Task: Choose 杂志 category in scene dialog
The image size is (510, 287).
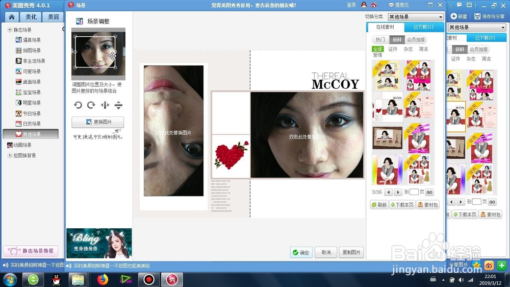Action: tap(408, 49)
